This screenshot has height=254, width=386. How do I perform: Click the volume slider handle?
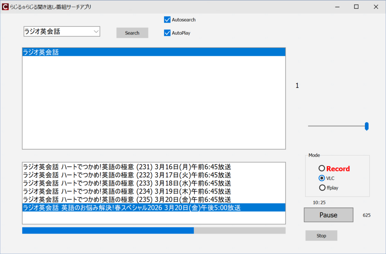[x=366, y=126]
